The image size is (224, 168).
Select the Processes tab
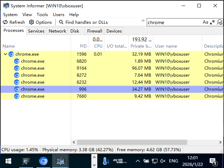click(x=14, y=30)
